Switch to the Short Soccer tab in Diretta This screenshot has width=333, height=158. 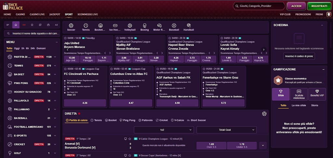click(196, 120)
